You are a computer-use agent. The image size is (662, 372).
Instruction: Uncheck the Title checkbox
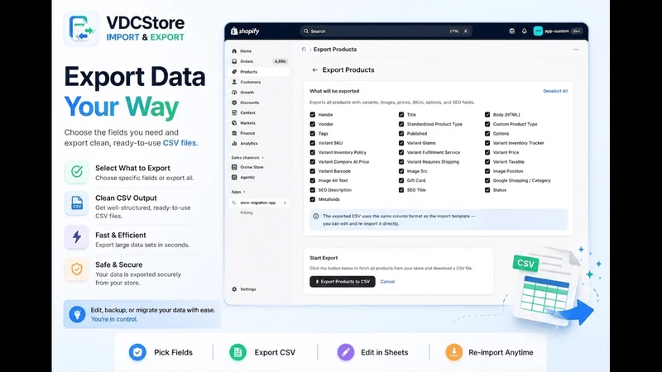[401, 115]
